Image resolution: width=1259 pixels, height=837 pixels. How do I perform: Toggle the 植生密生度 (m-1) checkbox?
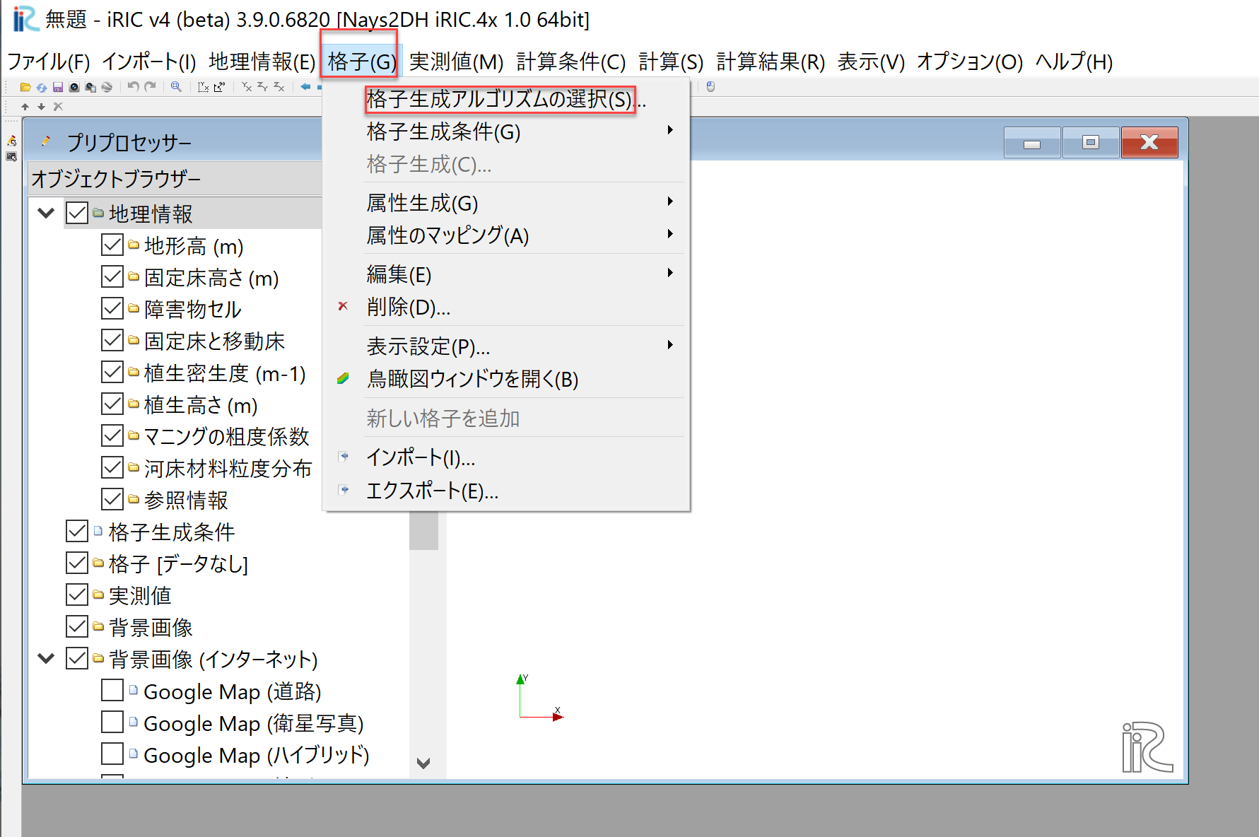click(x=112, y=373)
